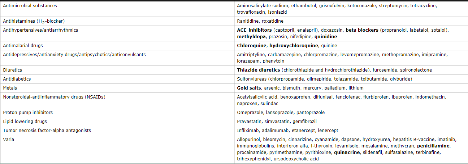468x164 pixels.
Task: Click the Antidiabetics row label
Action: (x=17, y=79)
